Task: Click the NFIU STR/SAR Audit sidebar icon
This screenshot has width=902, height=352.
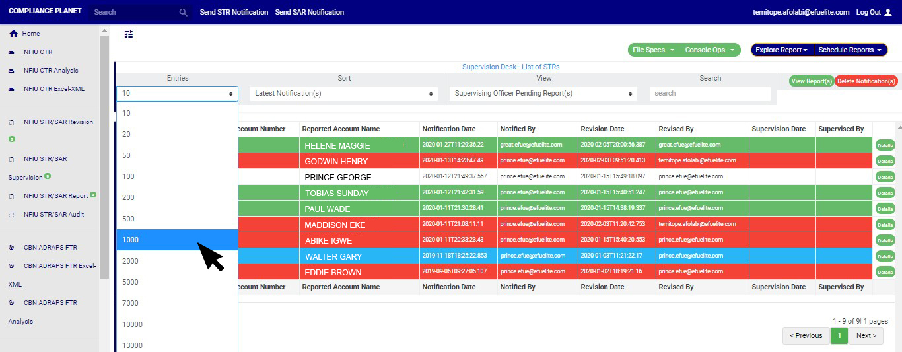Action: (11, 215)
